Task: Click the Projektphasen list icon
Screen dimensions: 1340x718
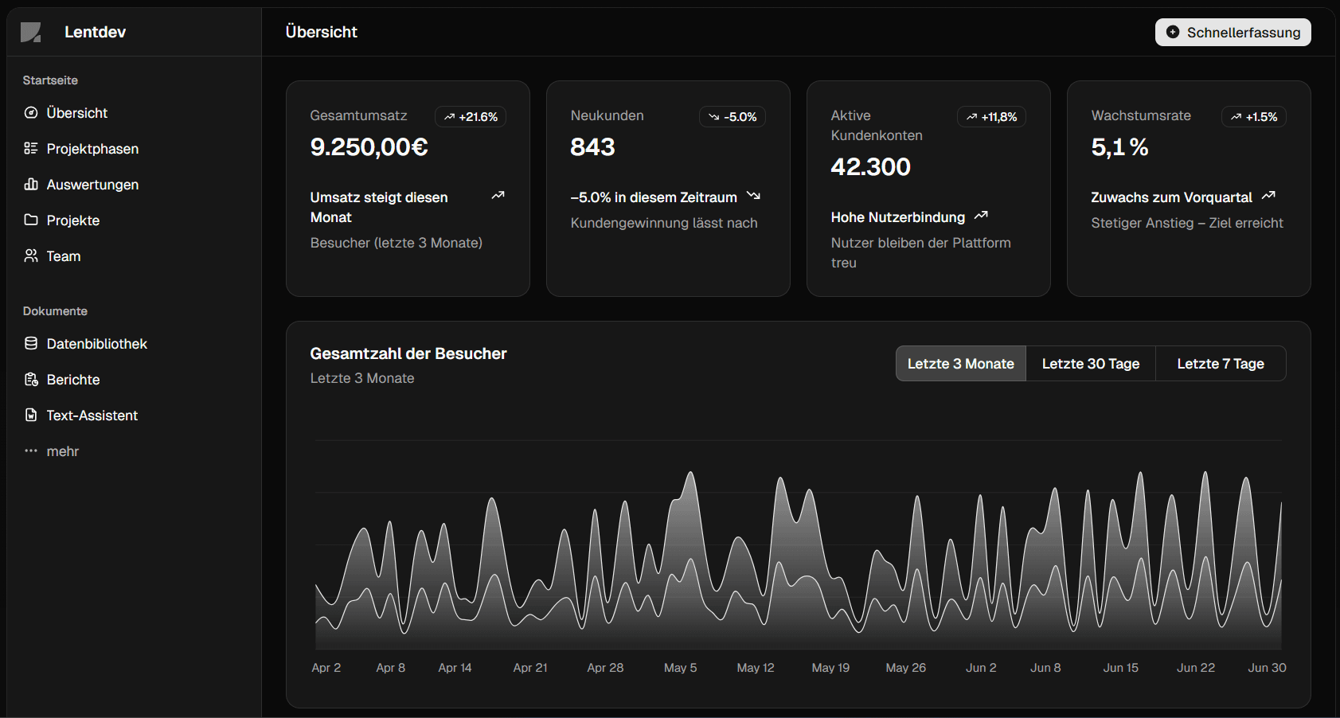Action: [31, 149]
